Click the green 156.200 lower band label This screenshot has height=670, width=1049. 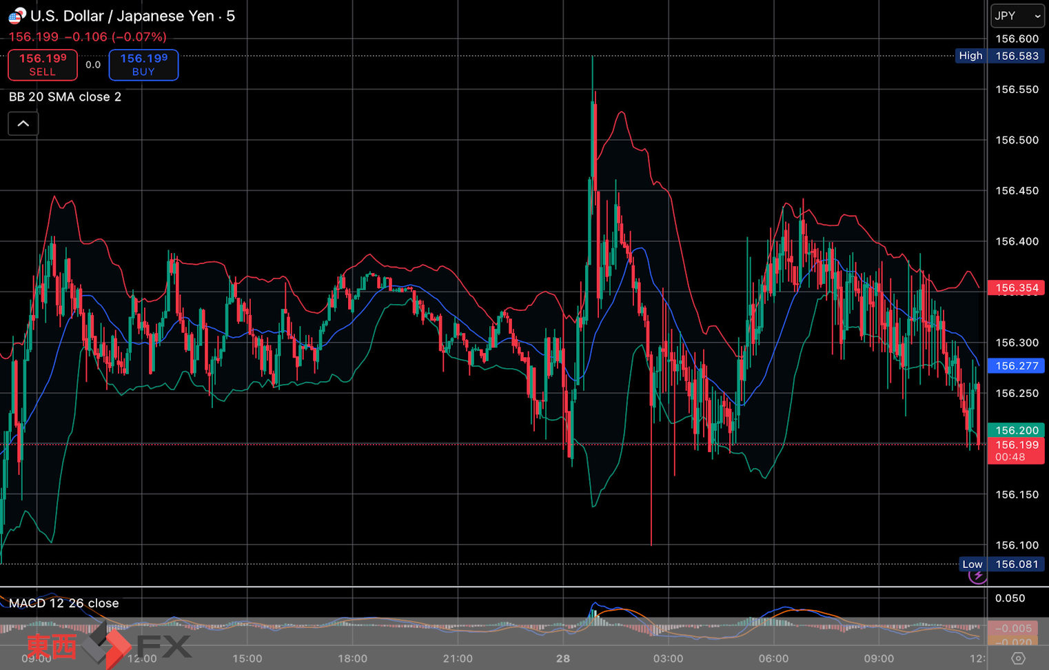click(x=1016, y=430)
